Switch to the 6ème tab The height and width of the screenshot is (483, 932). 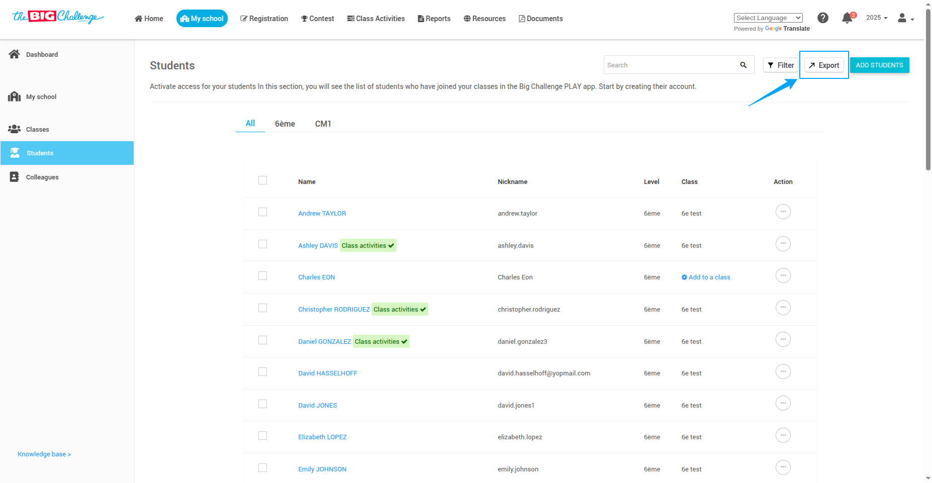pos(285,124)
